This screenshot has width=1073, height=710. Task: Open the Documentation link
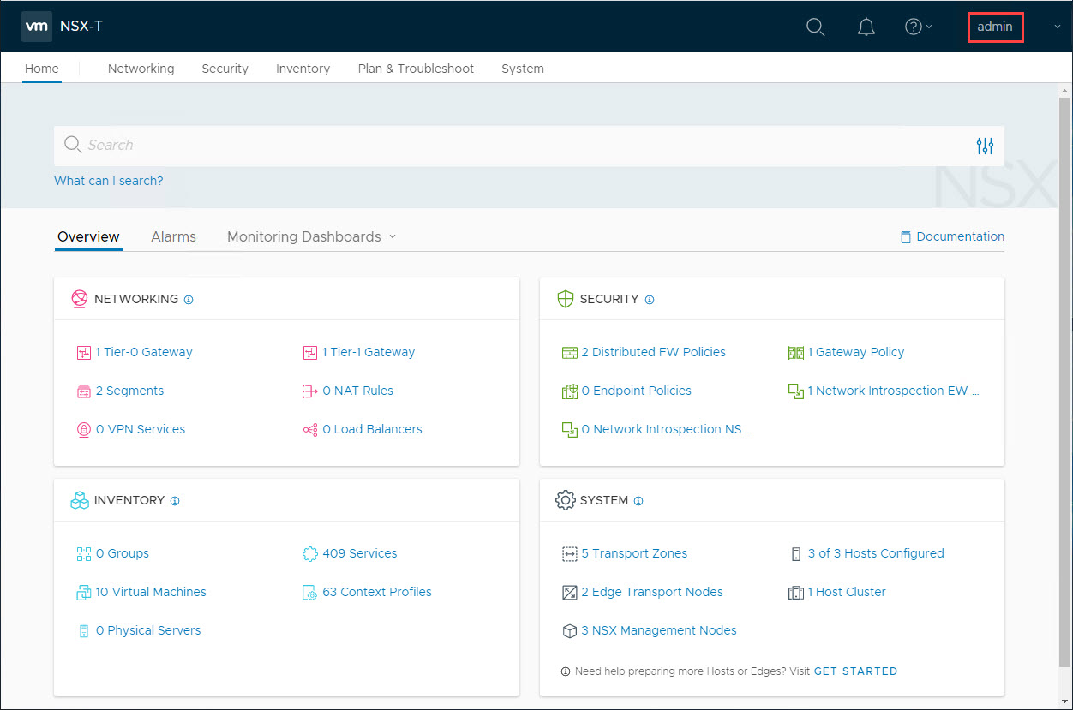coord(952,236)
